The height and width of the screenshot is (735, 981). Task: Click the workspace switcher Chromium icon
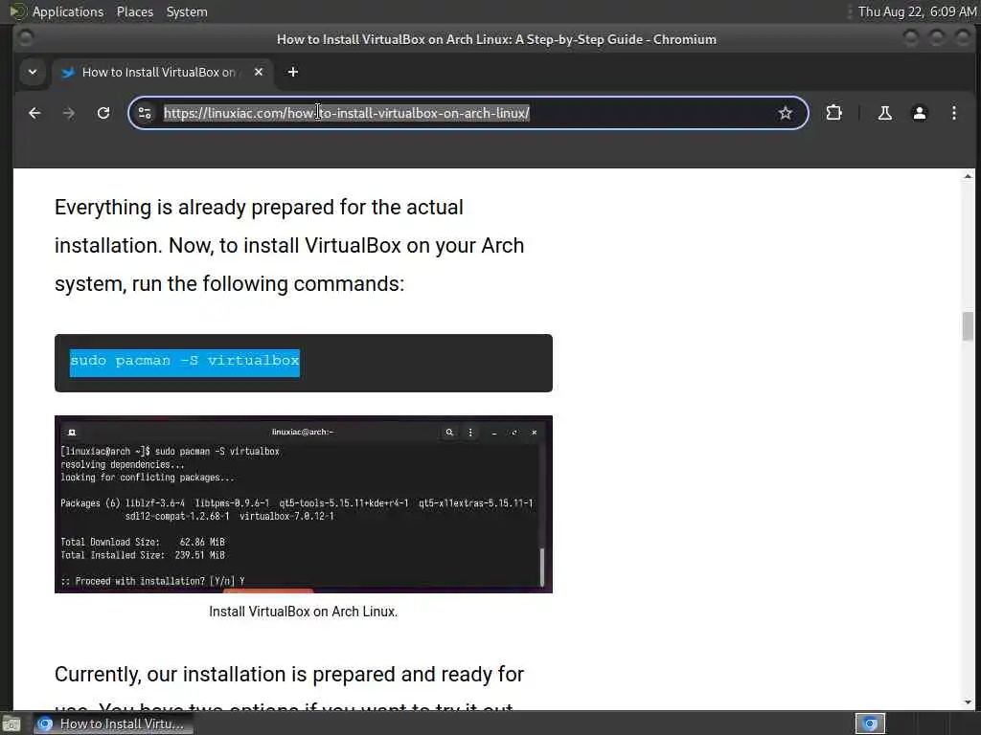coord(870,724)
